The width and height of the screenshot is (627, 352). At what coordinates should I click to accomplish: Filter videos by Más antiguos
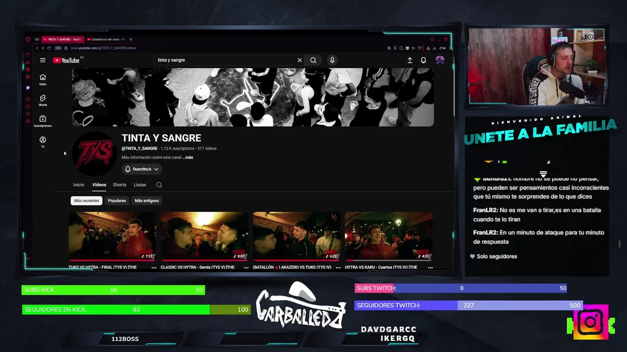click(146, 200)
